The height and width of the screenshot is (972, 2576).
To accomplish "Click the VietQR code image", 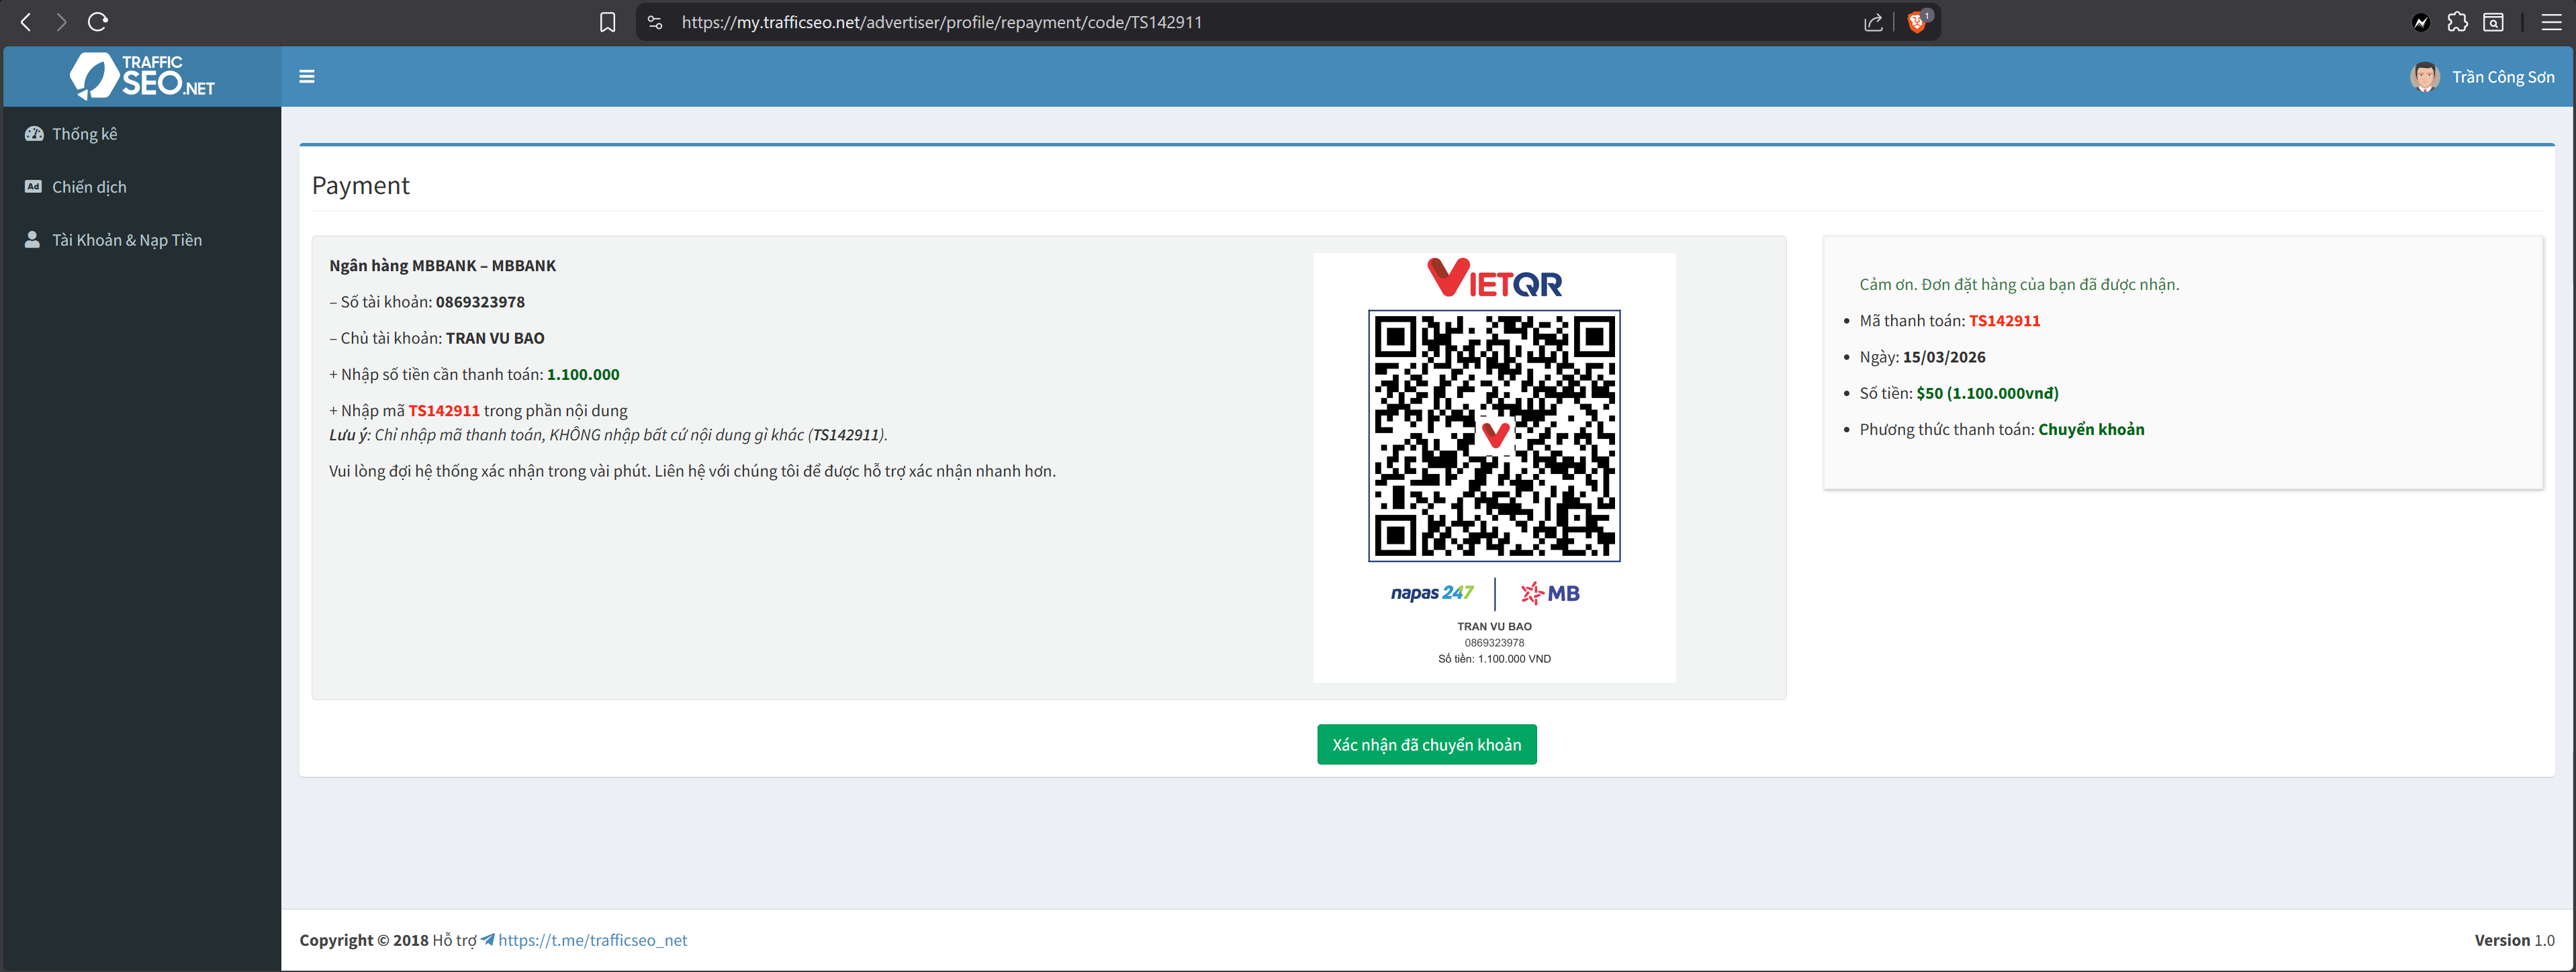I will [x=1494, y=436].
